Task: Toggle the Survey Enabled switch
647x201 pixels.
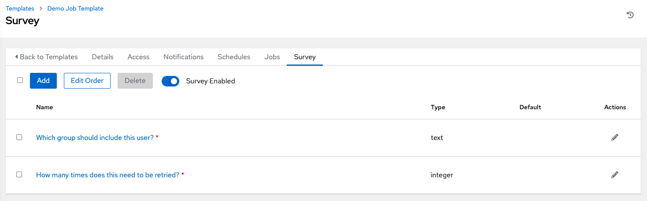Action: click(x=170, y=81)
